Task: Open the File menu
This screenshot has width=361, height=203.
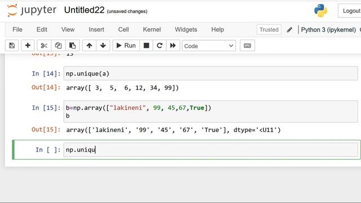Action: click(17, 29)
